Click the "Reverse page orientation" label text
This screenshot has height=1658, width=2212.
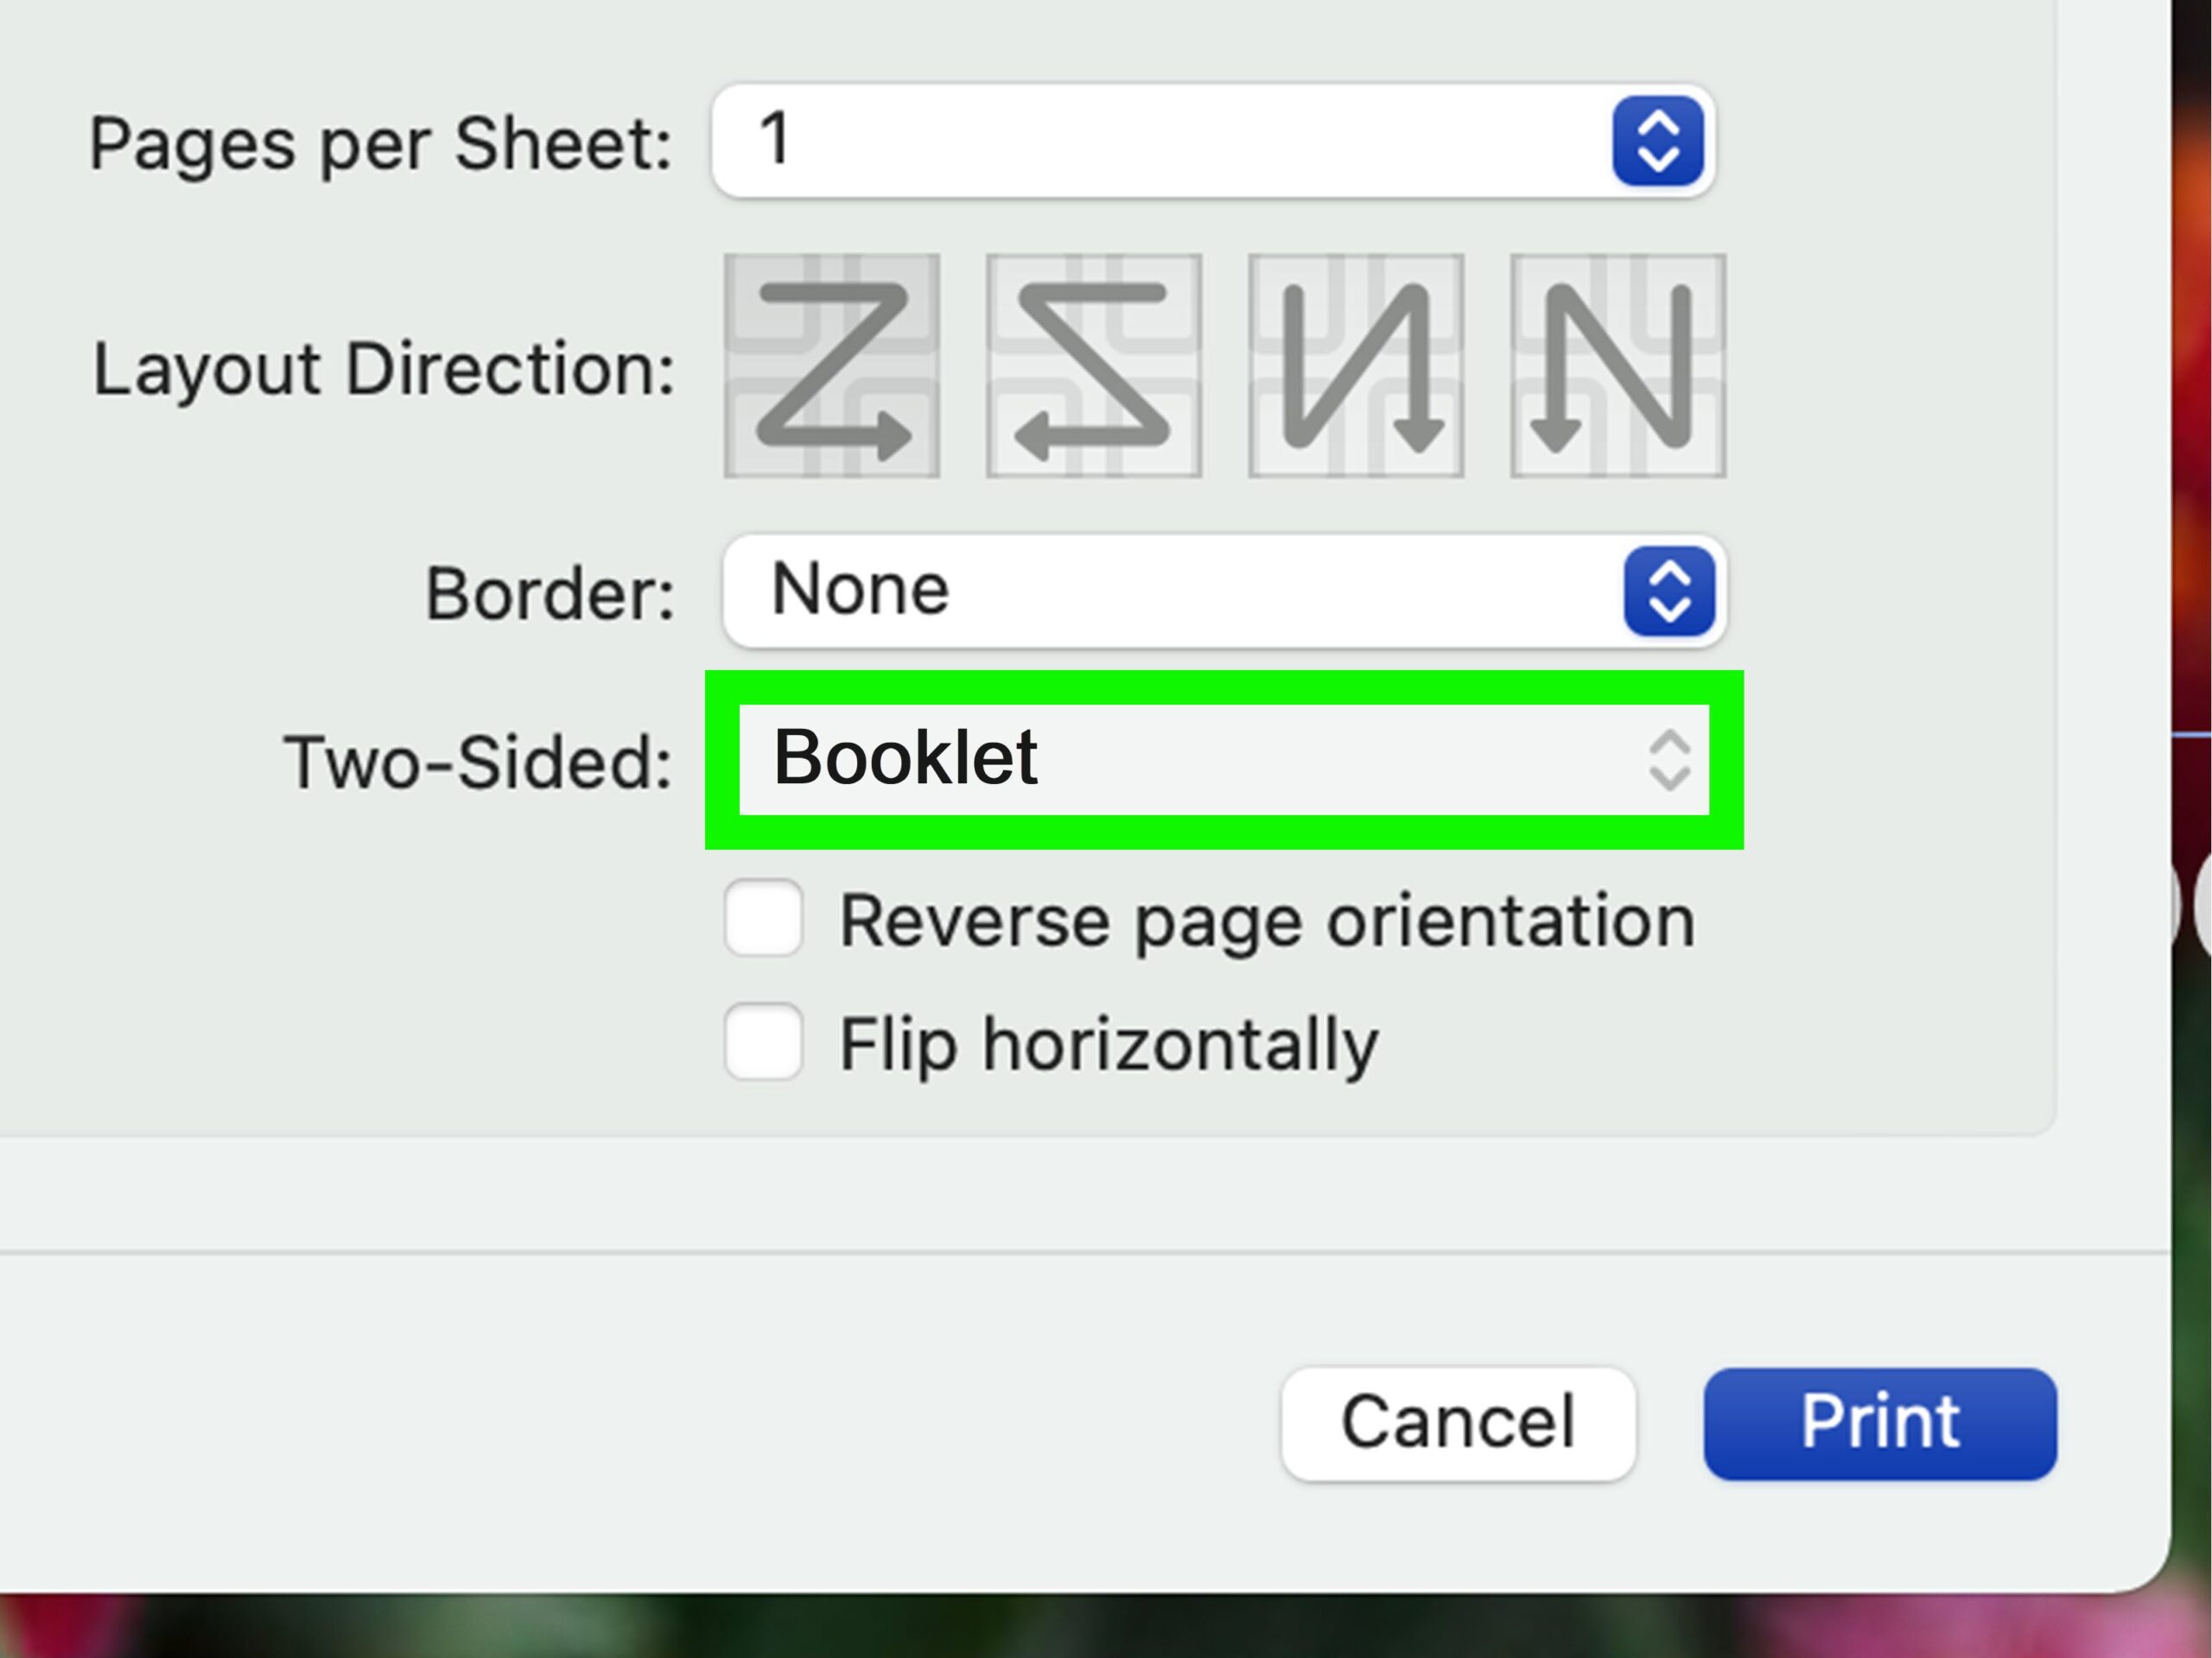(1266, 921)
